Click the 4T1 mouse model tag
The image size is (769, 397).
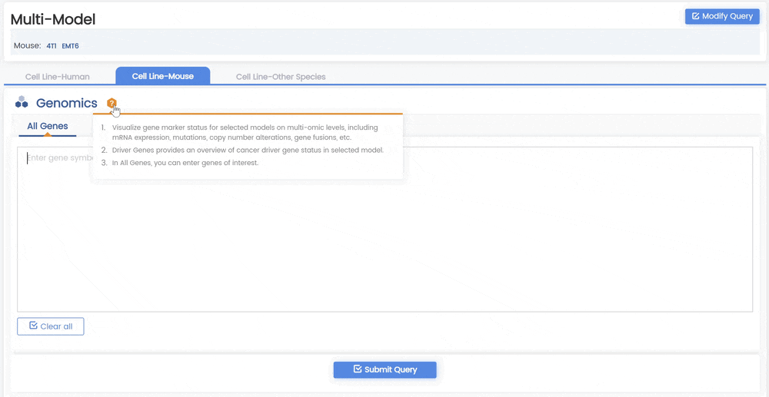click(52, 46)
